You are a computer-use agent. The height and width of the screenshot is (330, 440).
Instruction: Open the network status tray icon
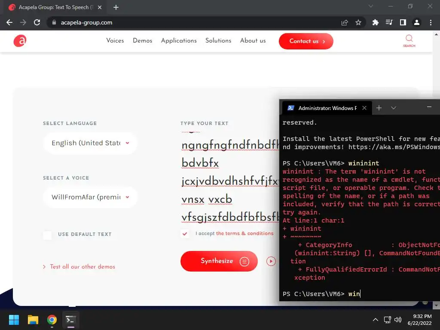point(388,320)
